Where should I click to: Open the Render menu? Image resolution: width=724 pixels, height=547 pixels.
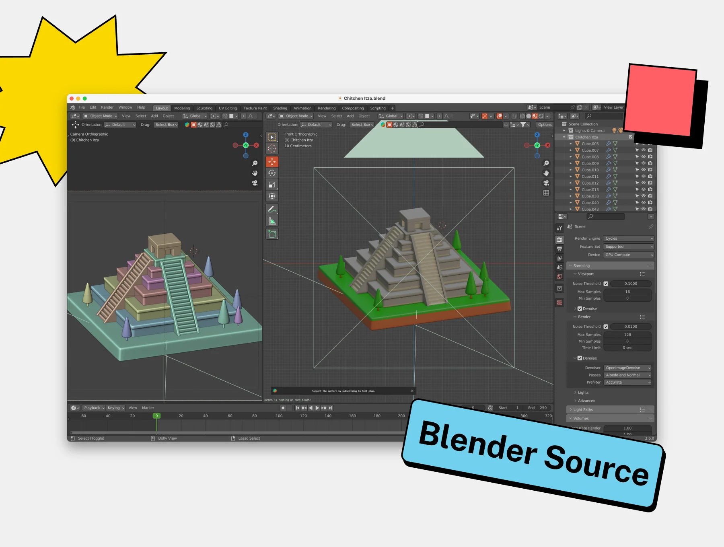(107, 107)
